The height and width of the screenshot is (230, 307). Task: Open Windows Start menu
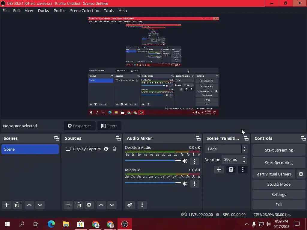[x=7, y=224]
